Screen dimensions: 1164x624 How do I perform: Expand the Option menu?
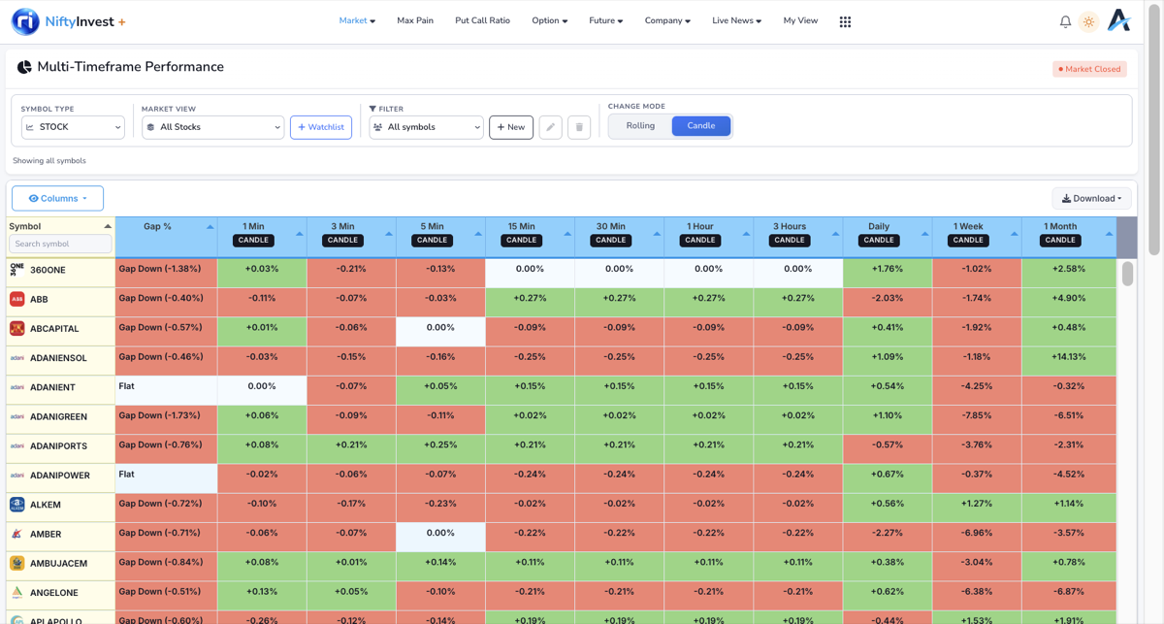pyautogui.click(x=549, y=20)
